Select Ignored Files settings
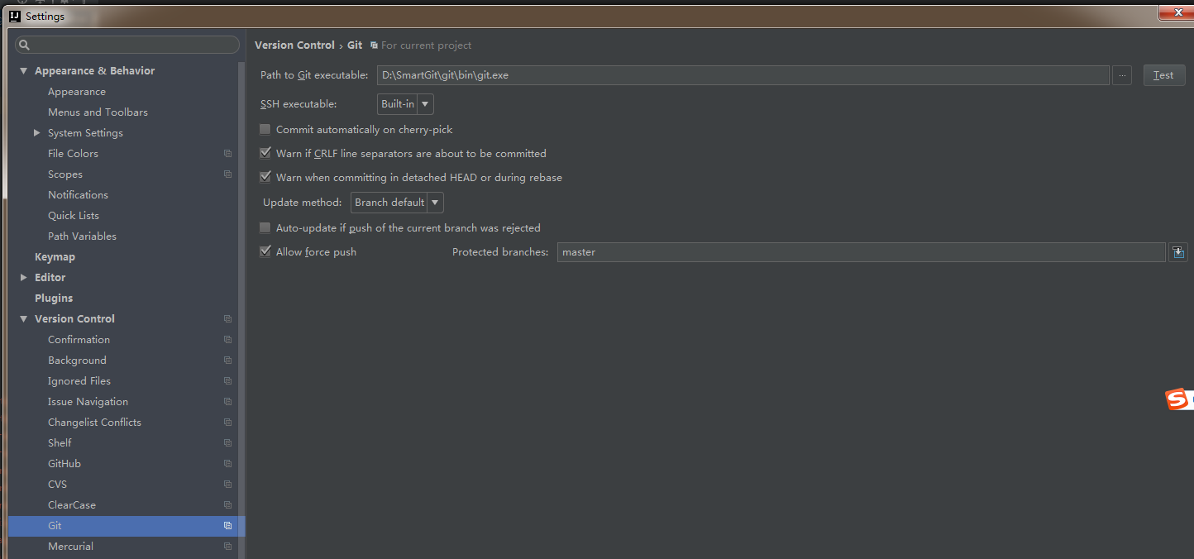The height and width of the screenshot is (559, 1194). coord(79,381)
